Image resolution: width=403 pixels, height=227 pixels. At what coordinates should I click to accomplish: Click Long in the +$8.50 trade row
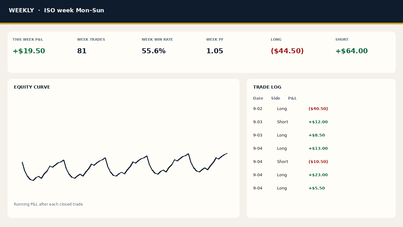(282, 135)
